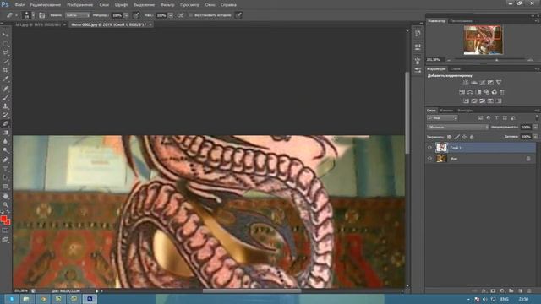This screenshot has width=541, height=304.
Task: Select the Lasso tool
Action: click(5, 52)
